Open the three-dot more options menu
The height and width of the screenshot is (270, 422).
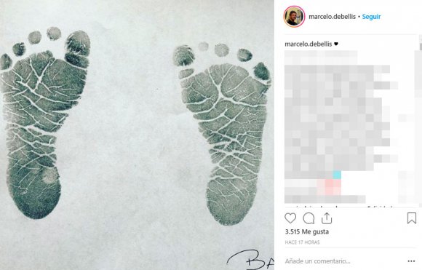[411, 261]
